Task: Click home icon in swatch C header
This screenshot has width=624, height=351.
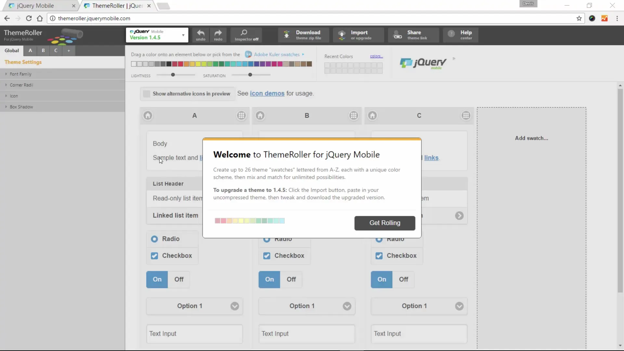Action: click(372, 115)
